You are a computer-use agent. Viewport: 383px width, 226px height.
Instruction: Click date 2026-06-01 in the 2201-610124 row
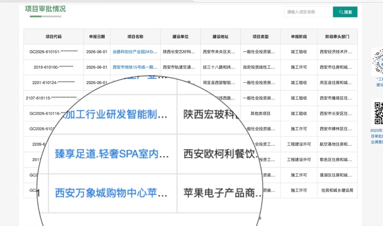(x=97, y=83)
